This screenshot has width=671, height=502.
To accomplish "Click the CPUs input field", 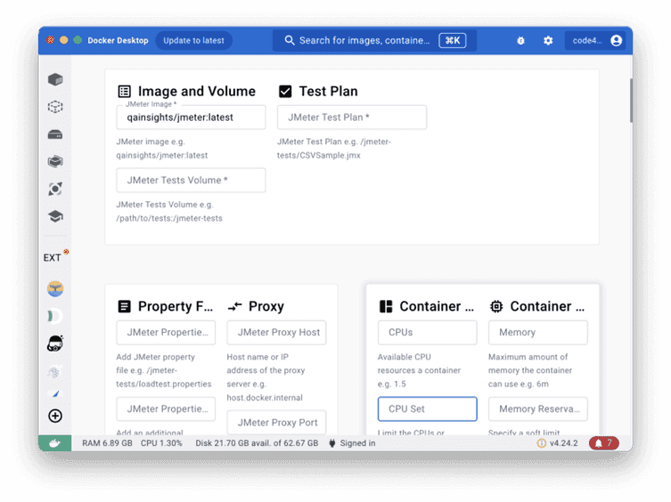I will 428,333.
